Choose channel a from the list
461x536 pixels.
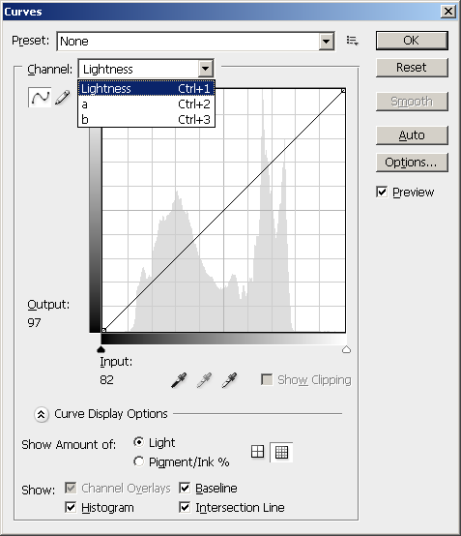tap(146, 104)
